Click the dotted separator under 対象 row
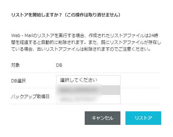173x137 pixels. click(85, 72)
